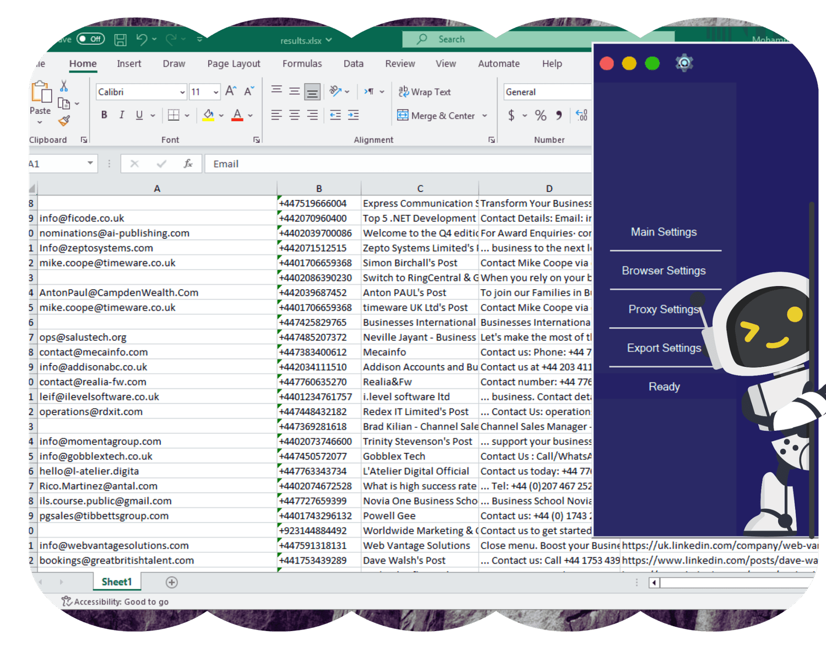Open the Clipboard group dialog launcher
This screenshot has width=826, height=646.
point(84,140)
